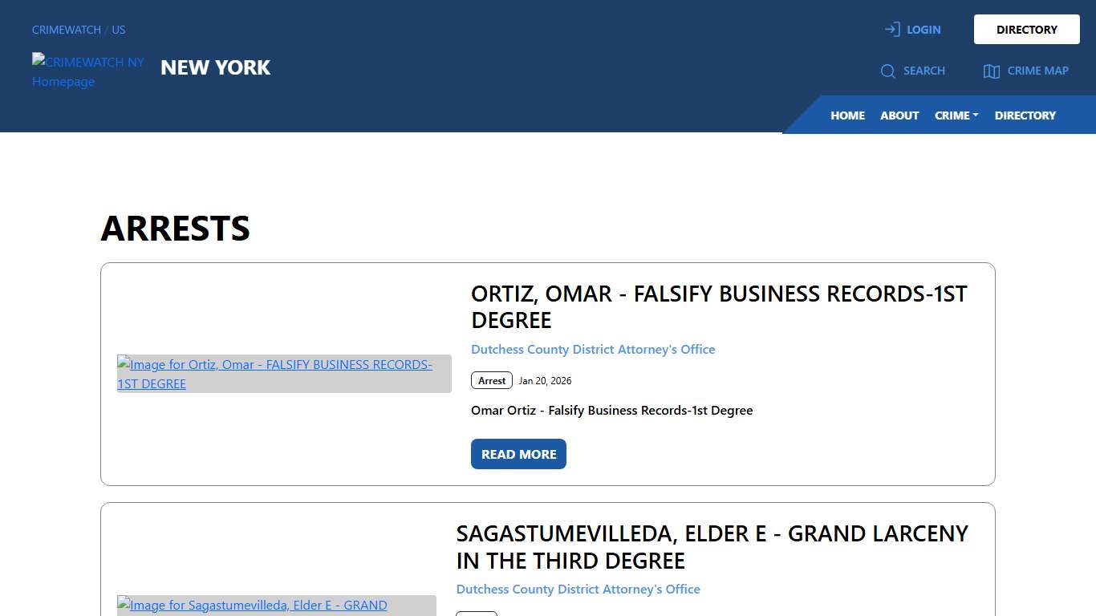The image size is (1096, 616).
Task: Follow the CRIMEWATCH breadcrumb link
Action: pyautogui.click(x=67, y=30)
